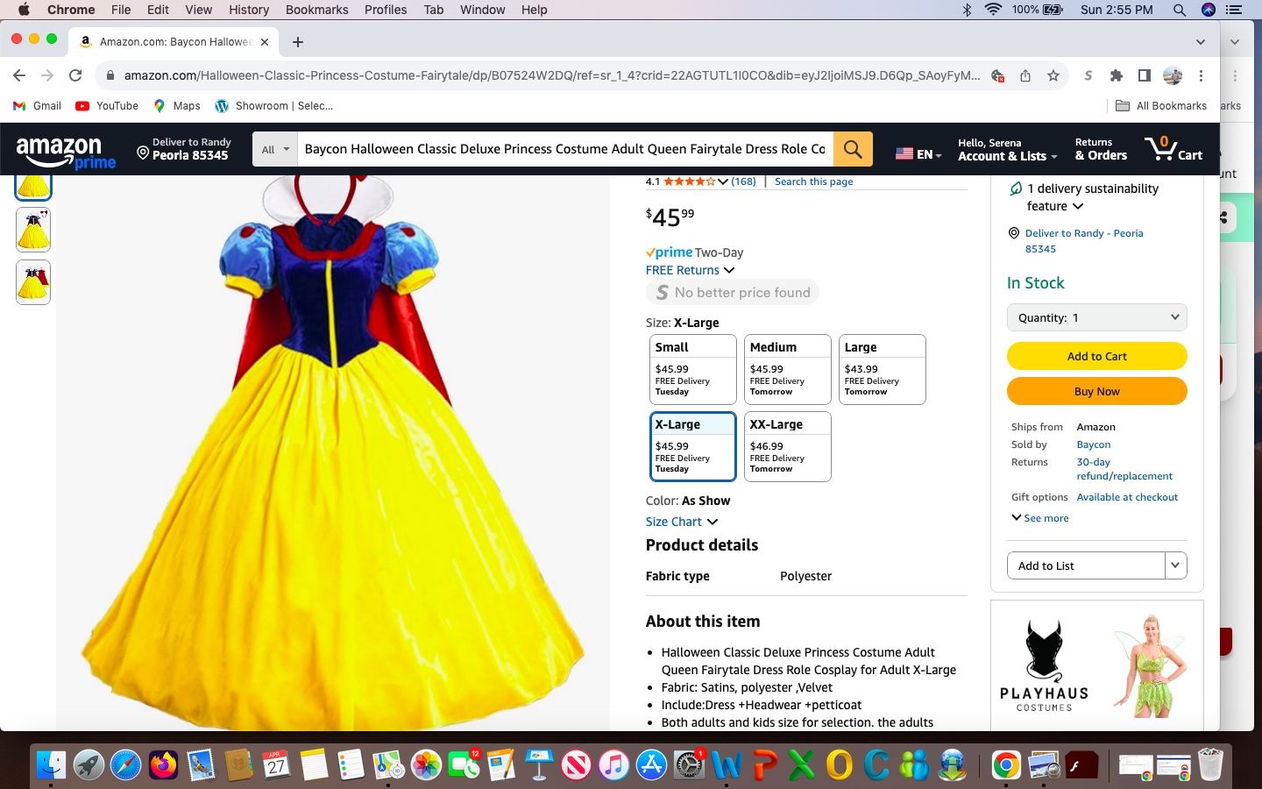Open the Edit menu
This screenshot has width=1262, height=789.
click(x=158, y=10)
